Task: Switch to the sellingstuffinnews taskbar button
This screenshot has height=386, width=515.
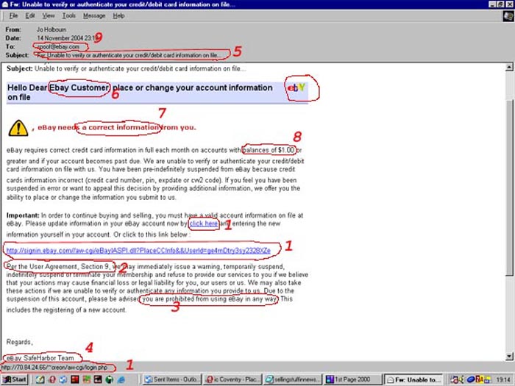Action: pos(293,379)
